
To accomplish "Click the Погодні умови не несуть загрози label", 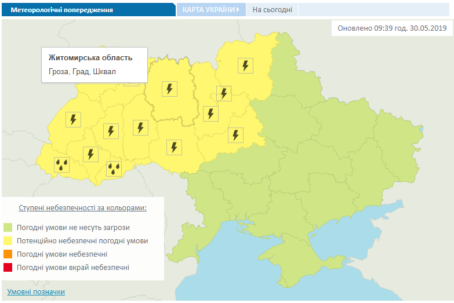I will coord(73,228).
